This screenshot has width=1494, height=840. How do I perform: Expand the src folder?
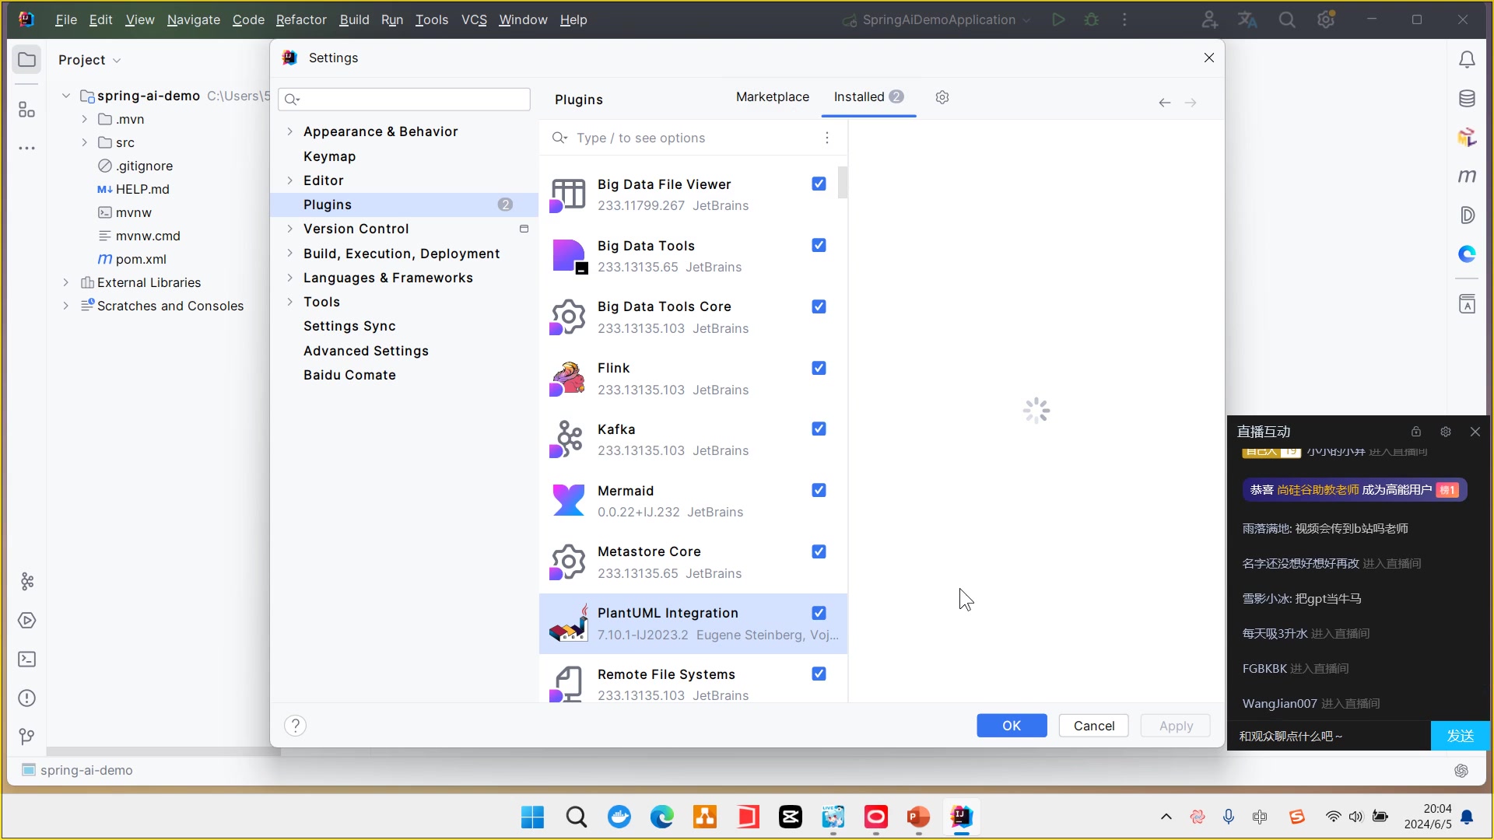pos(85,142)
